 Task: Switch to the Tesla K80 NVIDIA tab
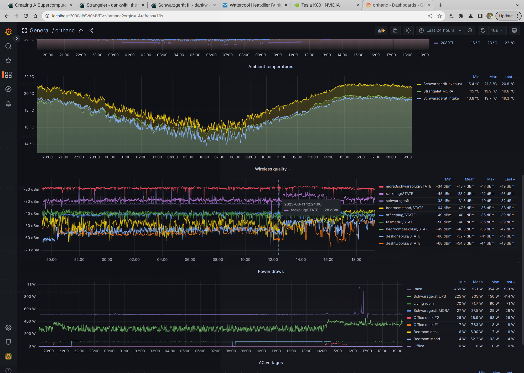point(320,5)
